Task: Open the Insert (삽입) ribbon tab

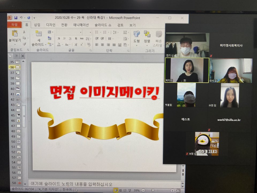Action: click(37, 25)
